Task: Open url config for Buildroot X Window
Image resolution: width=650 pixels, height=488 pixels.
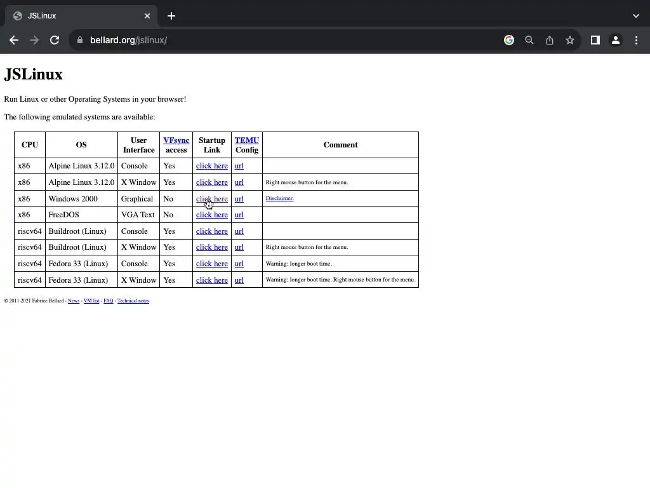Action: [239, 247]
